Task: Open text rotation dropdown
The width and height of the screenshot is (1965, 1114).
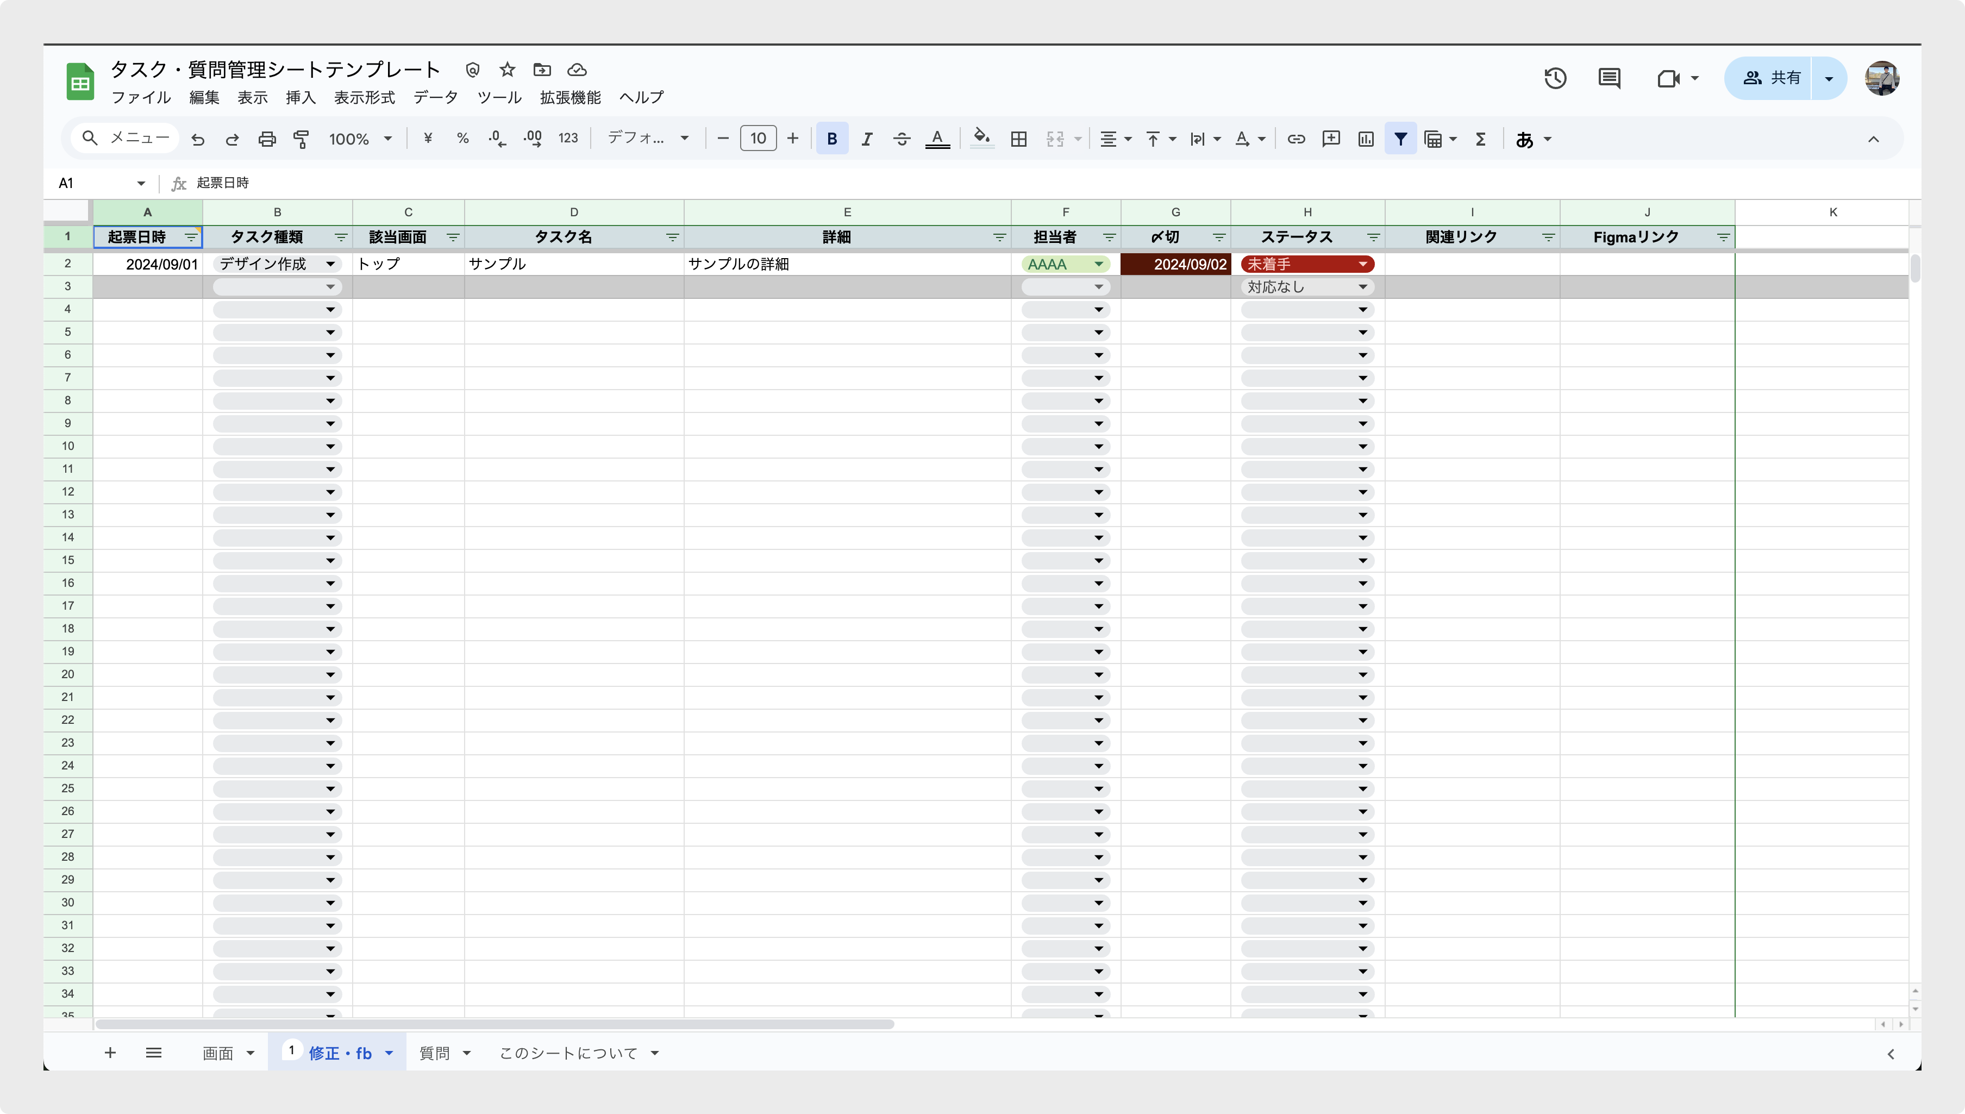Action: 1250,139
